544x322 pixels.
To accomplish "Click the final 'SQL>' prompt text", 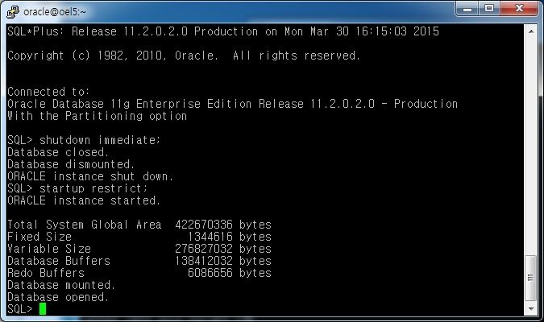I will tap(20, 309).
